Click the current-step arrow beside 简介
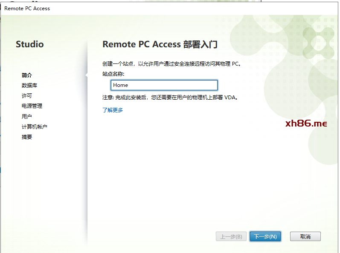This screenshot has width=340, height=253. click(x=87, y=75)
